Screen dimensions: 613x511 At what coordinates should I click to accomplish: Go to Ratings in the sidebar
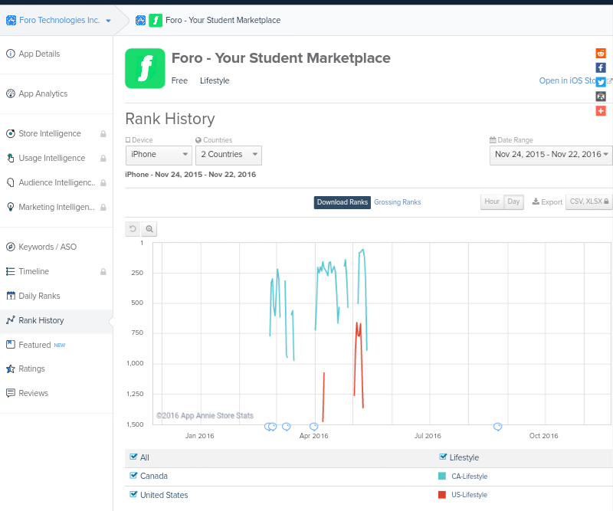click(31, 369)
